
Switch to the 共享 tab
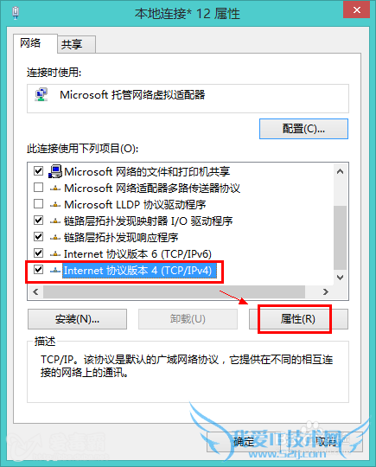[x=72, y=44]
